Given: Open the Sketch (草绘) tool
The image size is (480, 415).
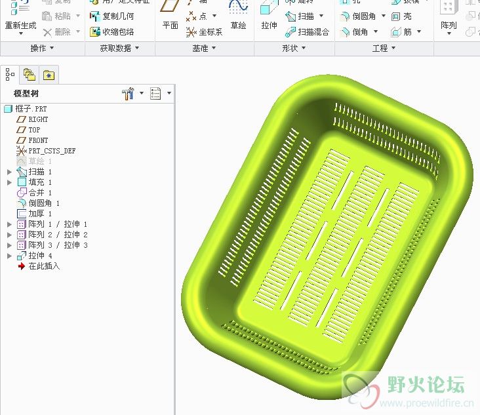Looking at the screenshot, I should coord(238,15).
